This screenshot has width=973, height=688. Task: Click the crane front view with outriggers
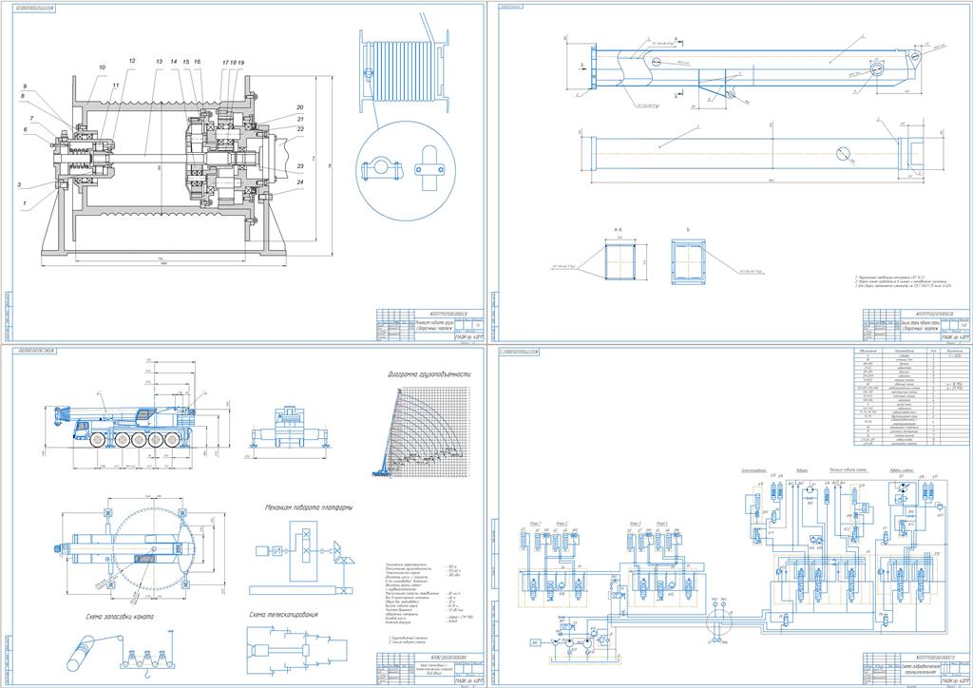point(287,428)
